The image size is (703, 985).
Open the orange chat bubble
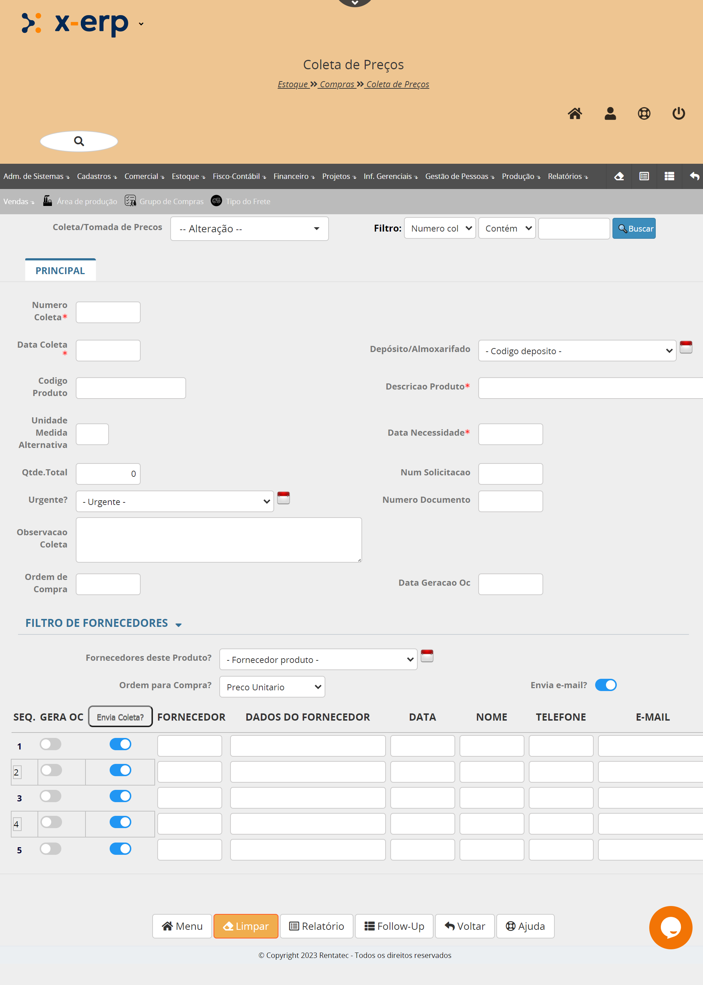[670, 927]
